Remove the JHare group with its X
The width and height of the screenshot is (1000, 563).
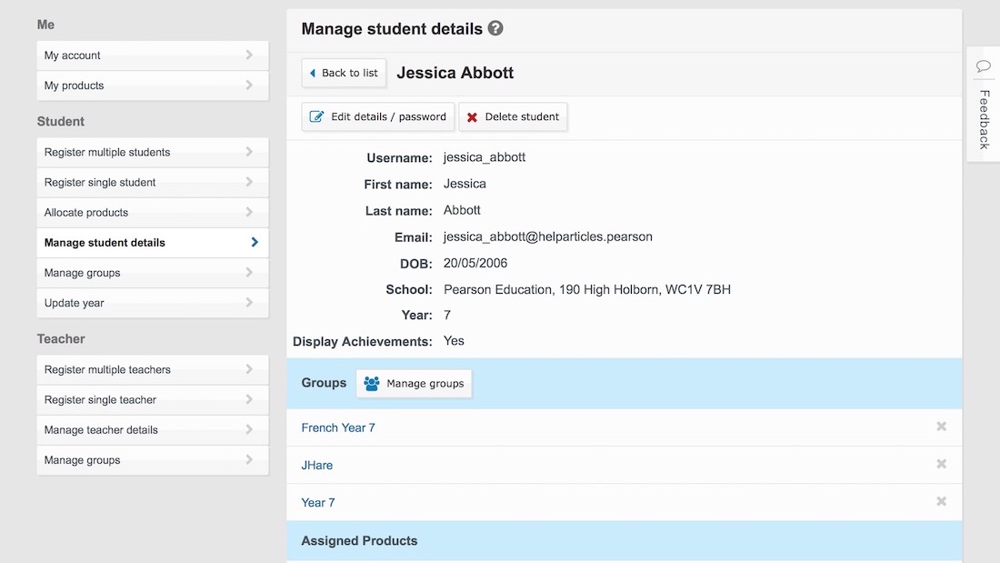(941, 464)
